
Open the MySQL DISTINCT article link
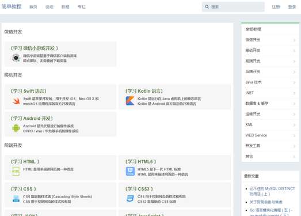tap(272, 191)
